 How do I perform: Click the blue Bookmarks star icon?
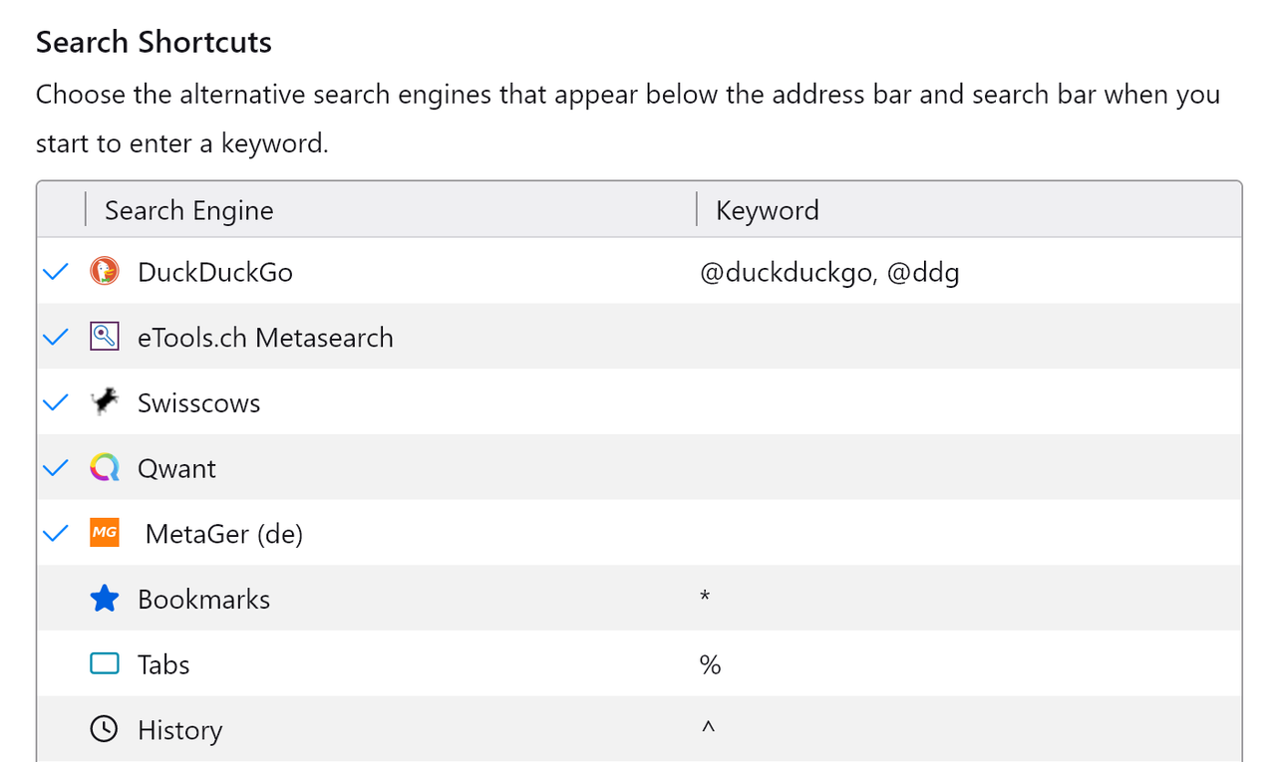click(x=105, y=599)
